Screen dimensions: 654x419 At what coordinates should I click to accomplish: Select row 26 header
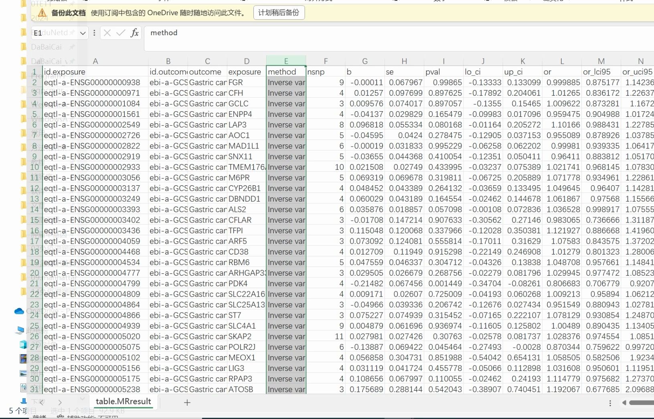pyautogui.click(x=34, y=337)
